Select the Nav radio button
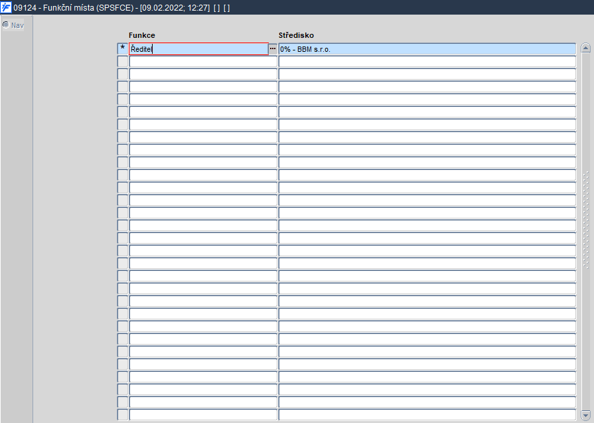 [6, 25]
